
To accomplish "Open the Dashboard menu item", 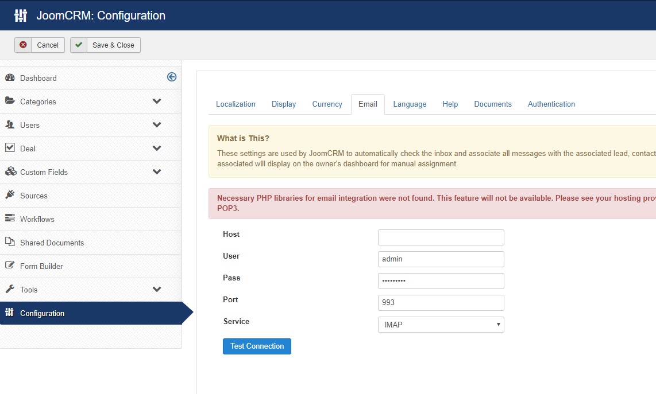I will click(91, 78).
